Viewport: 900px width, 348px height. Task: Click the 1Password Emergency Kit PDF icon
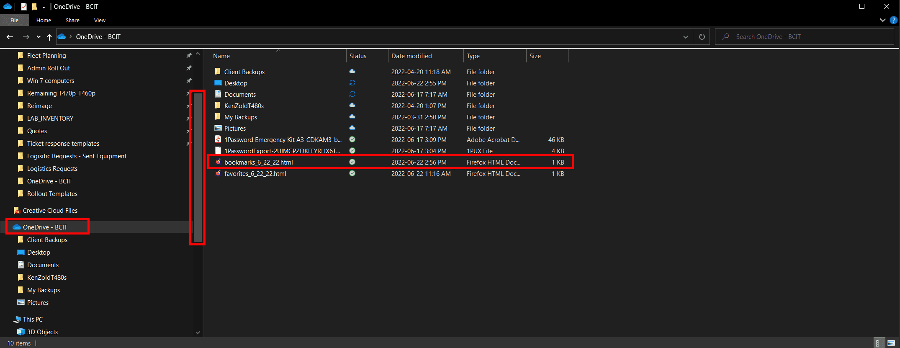click(x=218, y=139)
